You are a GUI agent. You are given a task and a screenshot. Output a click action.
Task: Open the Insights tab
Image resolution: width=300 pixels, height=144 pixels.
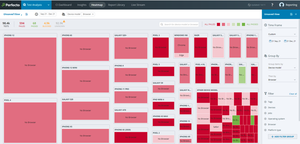(x=82, y=5)
